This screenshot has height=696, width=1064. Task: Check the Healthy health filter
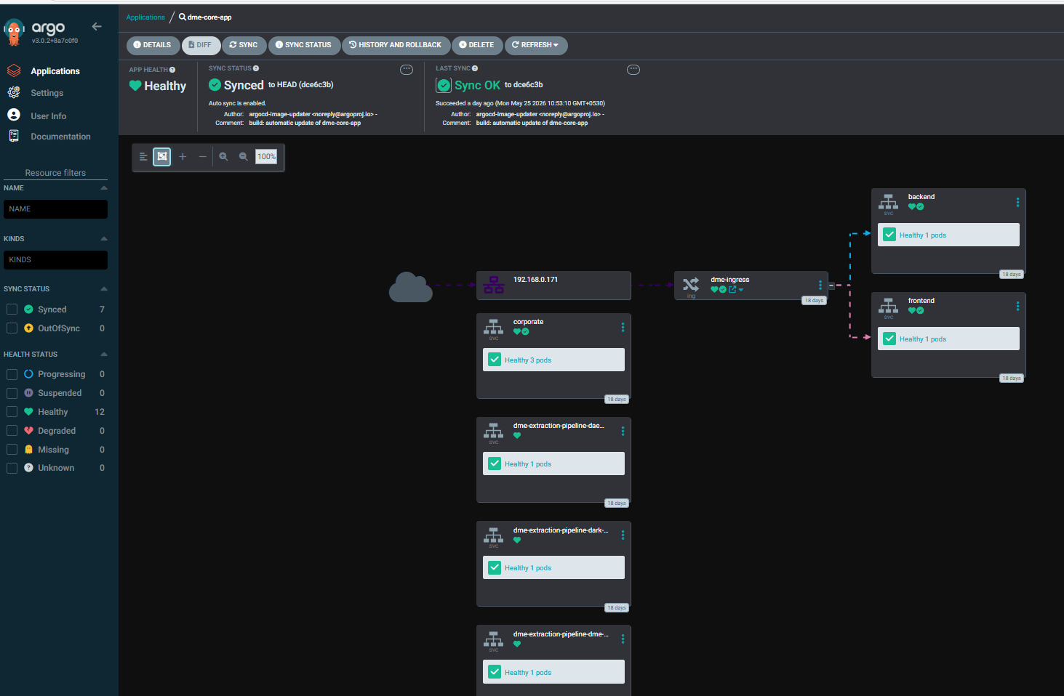point(12,412)
